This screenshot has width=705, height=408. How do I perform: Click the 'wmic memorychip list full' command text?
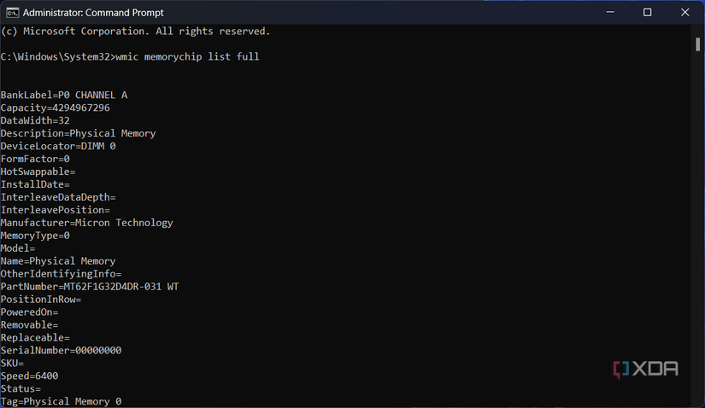click(x=185, y=56)
